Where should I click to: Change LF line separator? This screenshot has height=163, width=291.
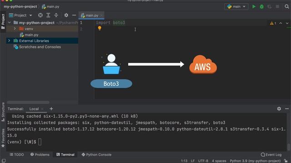pos(193,161)
